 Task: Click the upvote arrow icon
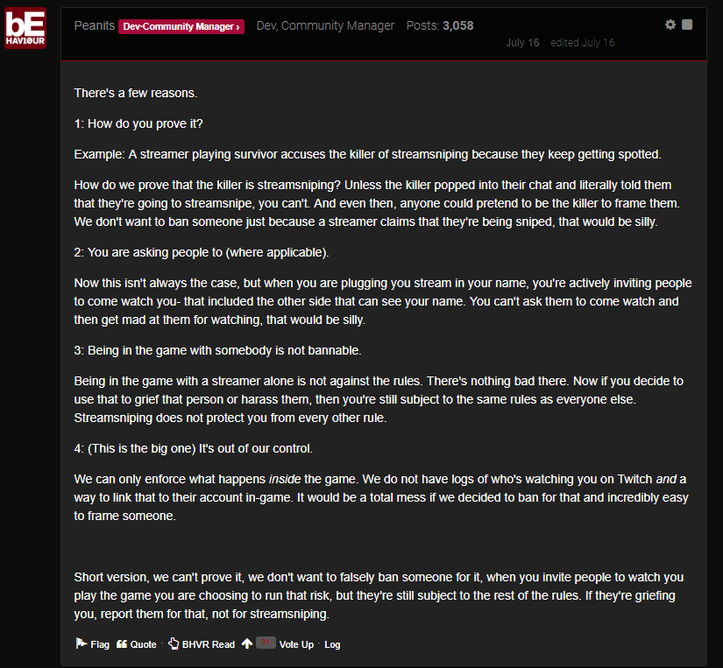[x=247, y=643]
